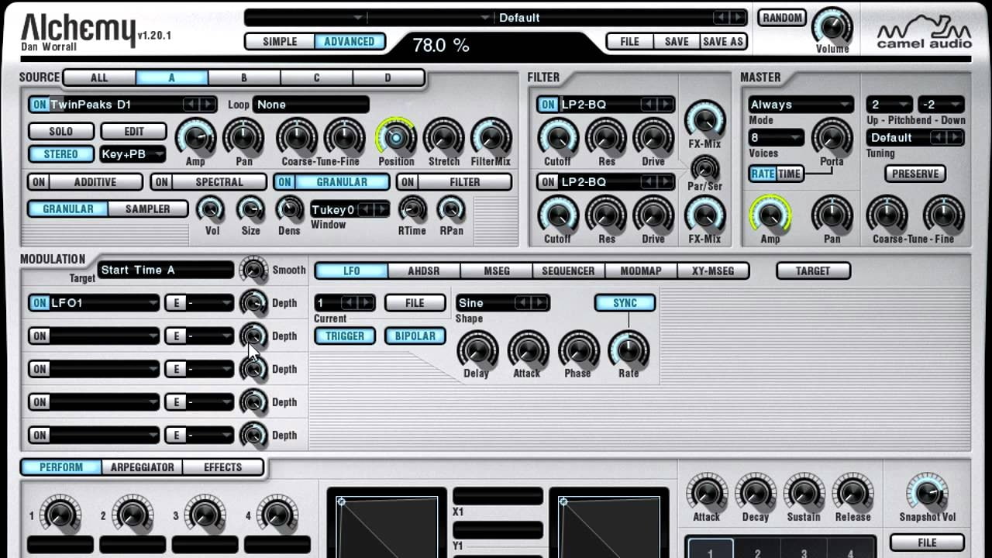992x558 pixels.
Task: Toggle the STEREO button off
Action: pos(60,154)
